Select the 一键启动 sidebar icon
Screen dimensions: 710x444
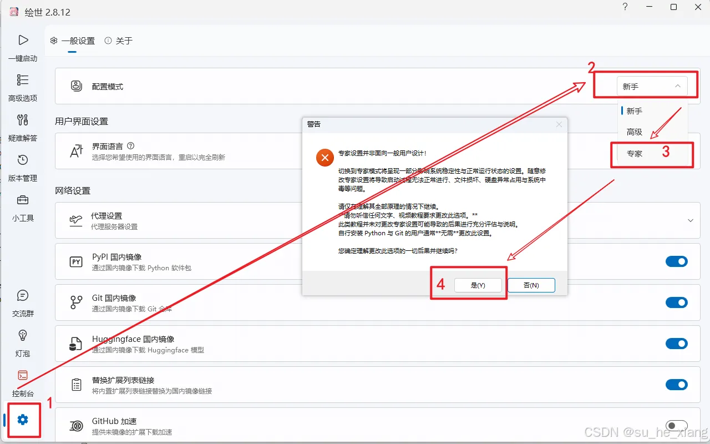[x=23, y=47]
